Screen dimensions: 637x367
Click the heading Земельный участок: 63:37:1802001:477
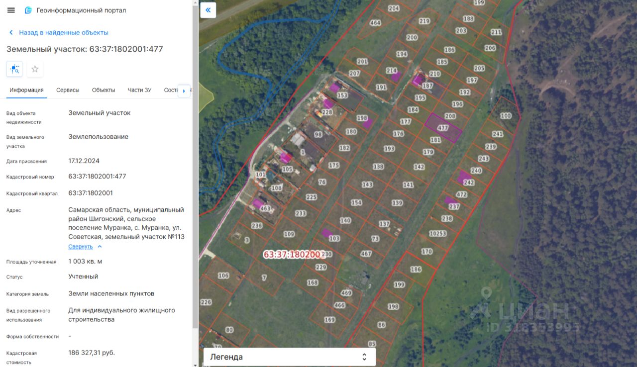(85, 49)
